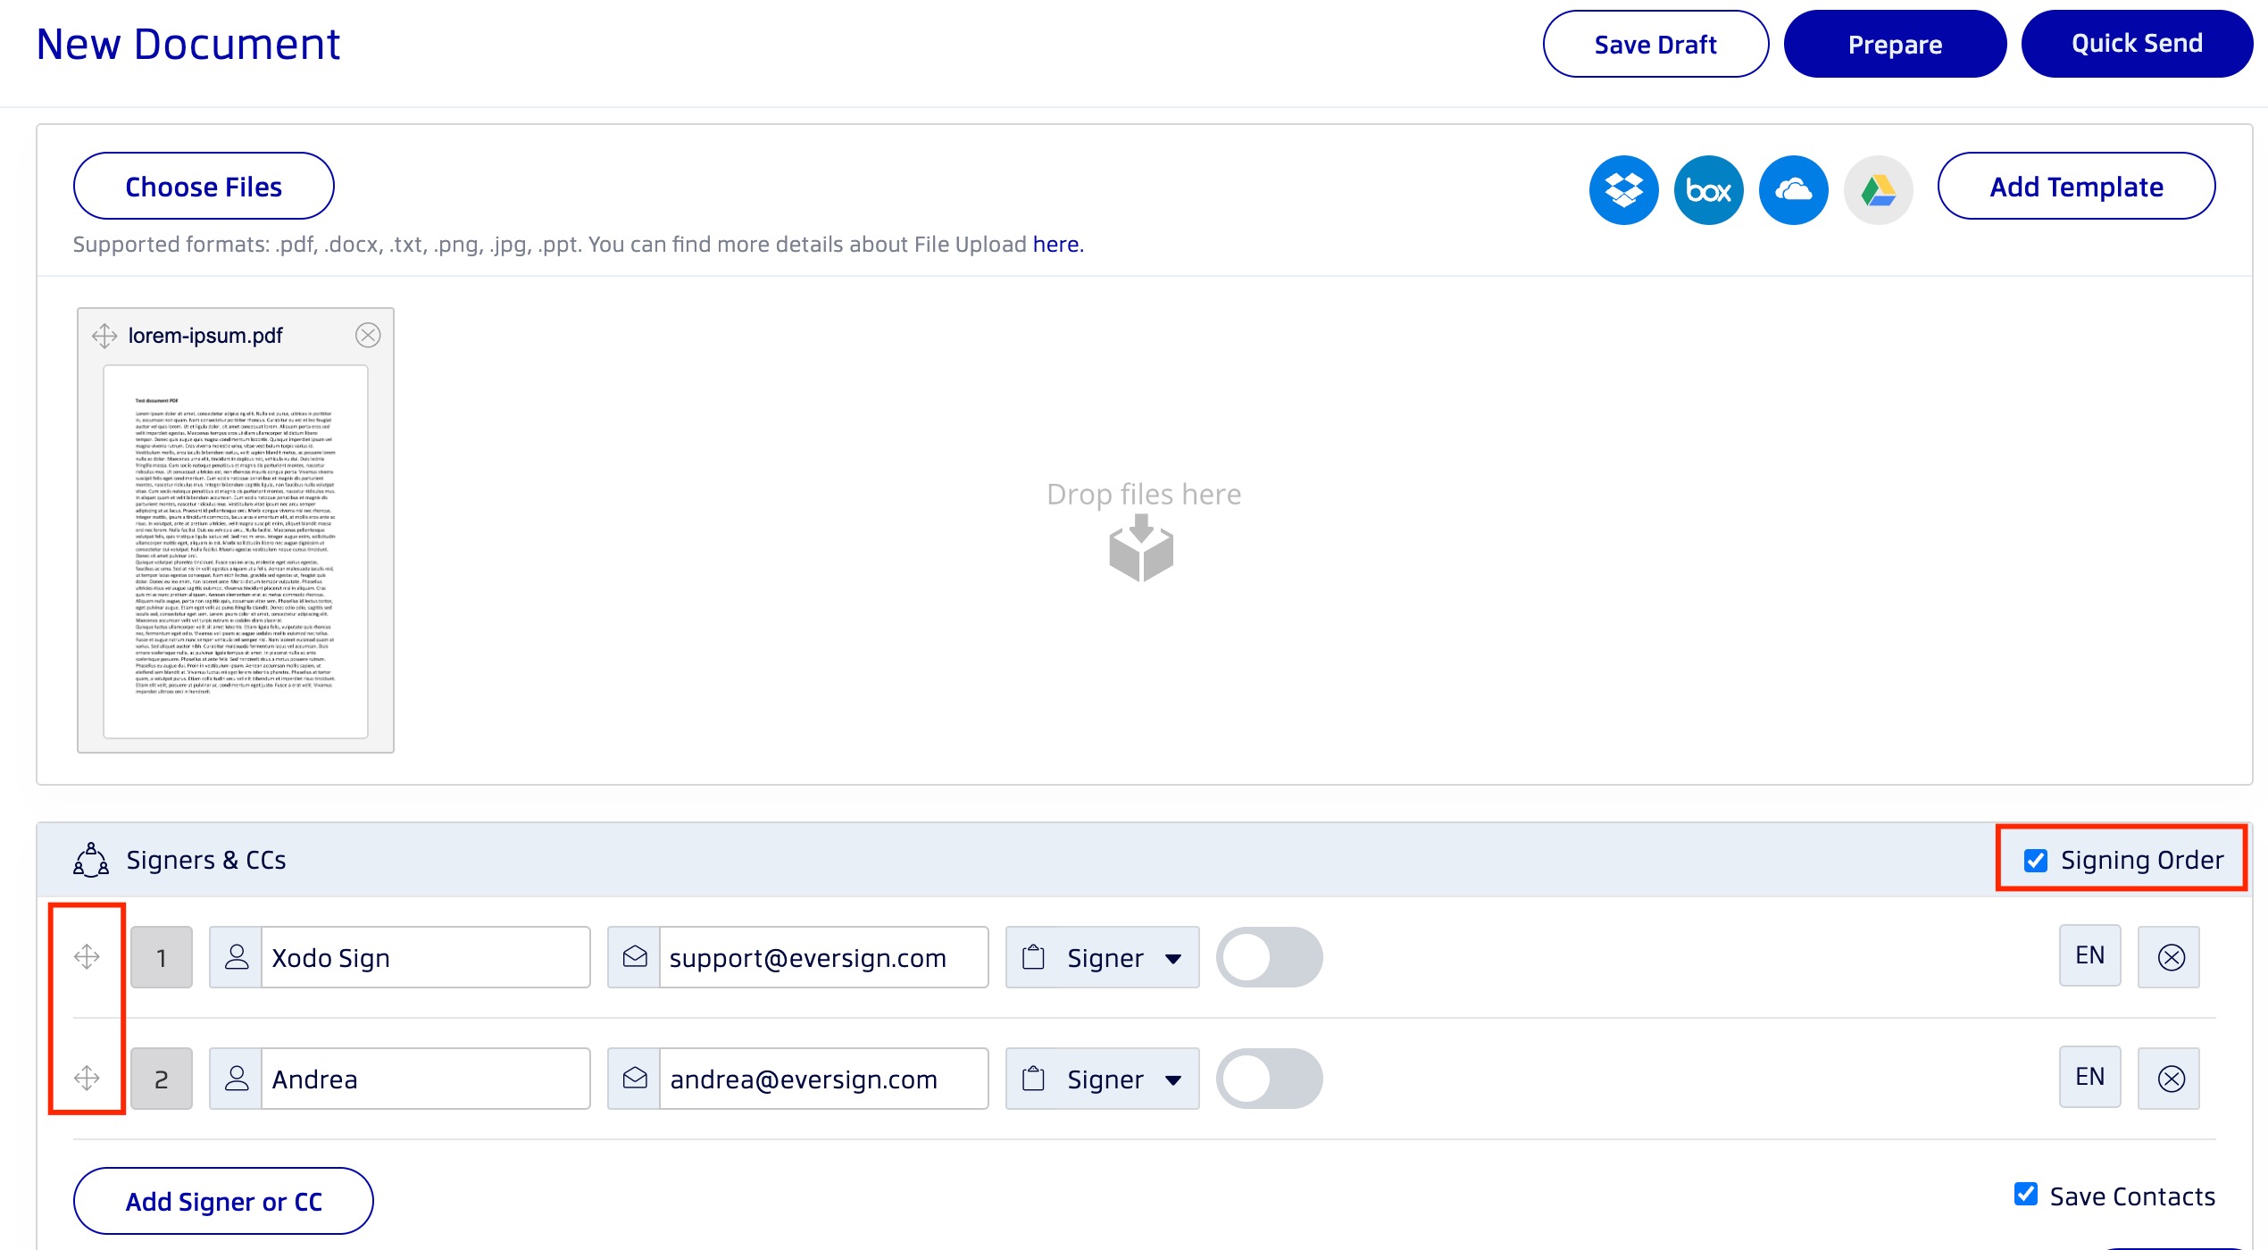Remove lorem-ipsum.pdf with the X icon
The image size is (2268, 1250).
click(368, 335)
